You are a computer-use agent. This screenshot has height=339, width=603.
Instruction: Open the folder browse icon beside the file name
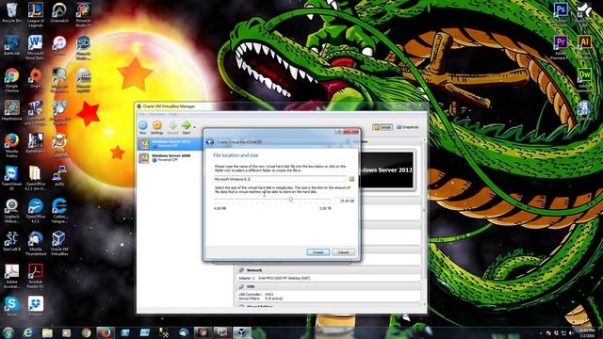(351, 179)
